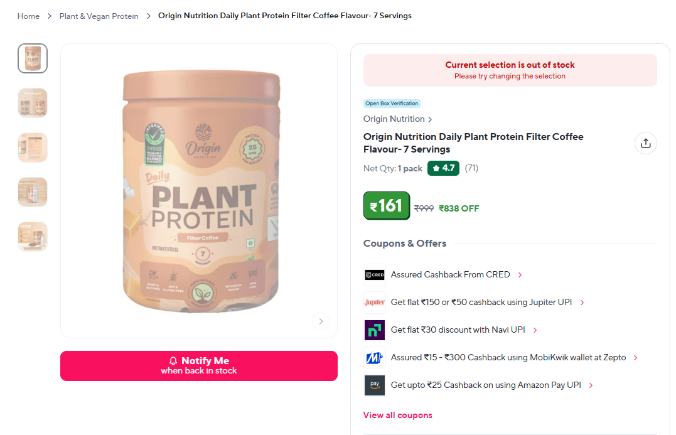Click Notify Me when back in stock
Image resolution: width=676 pixels, height=435 pixels.
[x=199, y=365]
